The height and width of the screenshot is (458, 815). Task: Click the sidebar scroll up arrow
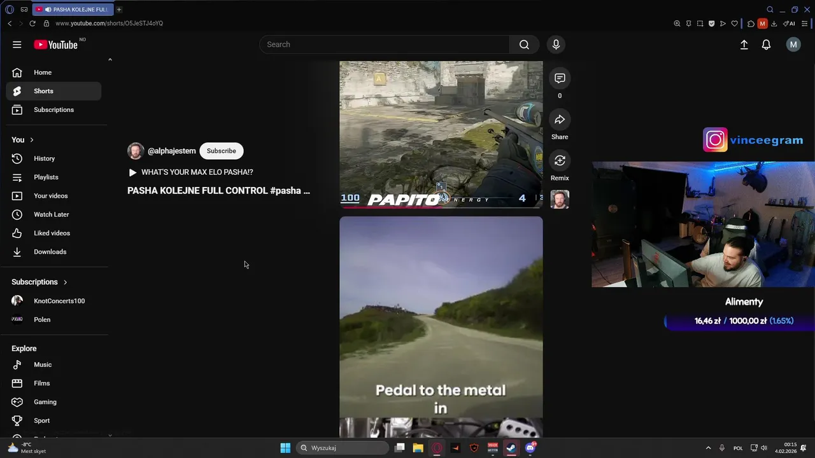110,60
